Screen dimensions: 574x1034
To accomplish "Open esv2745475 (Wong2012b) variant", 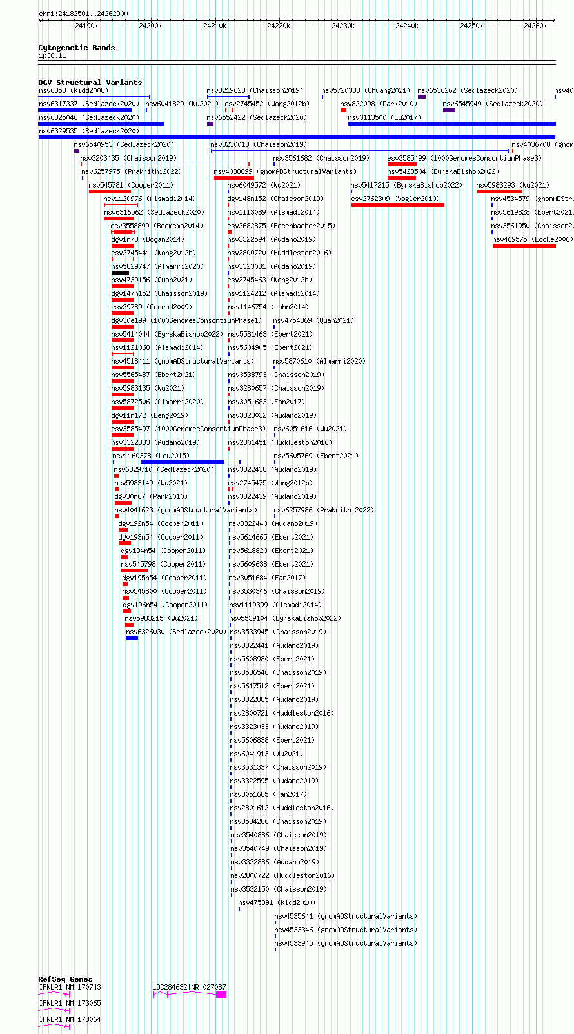I will click(270, 483).
